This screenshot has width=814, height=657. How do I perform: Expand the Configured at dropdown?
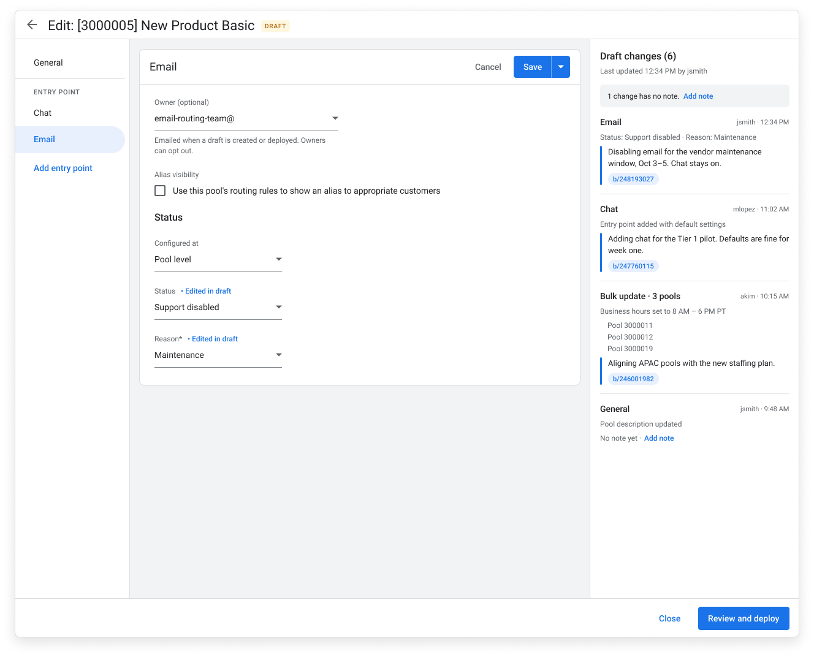[218, 260]
